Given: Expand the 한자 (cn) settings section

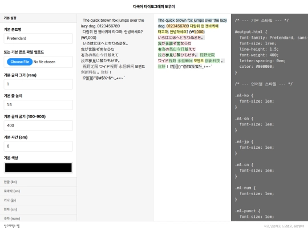Looking at the screenshot, I should point(38,209).
